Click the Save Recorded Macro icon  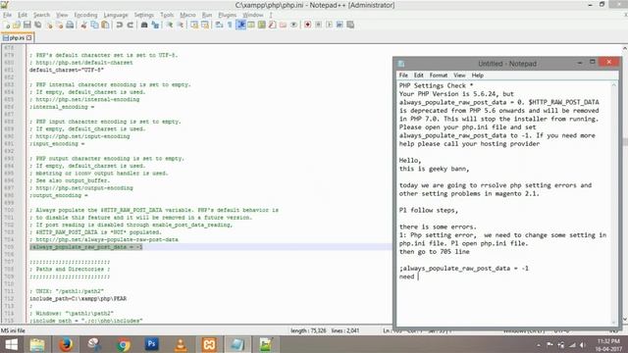(350, 25)
